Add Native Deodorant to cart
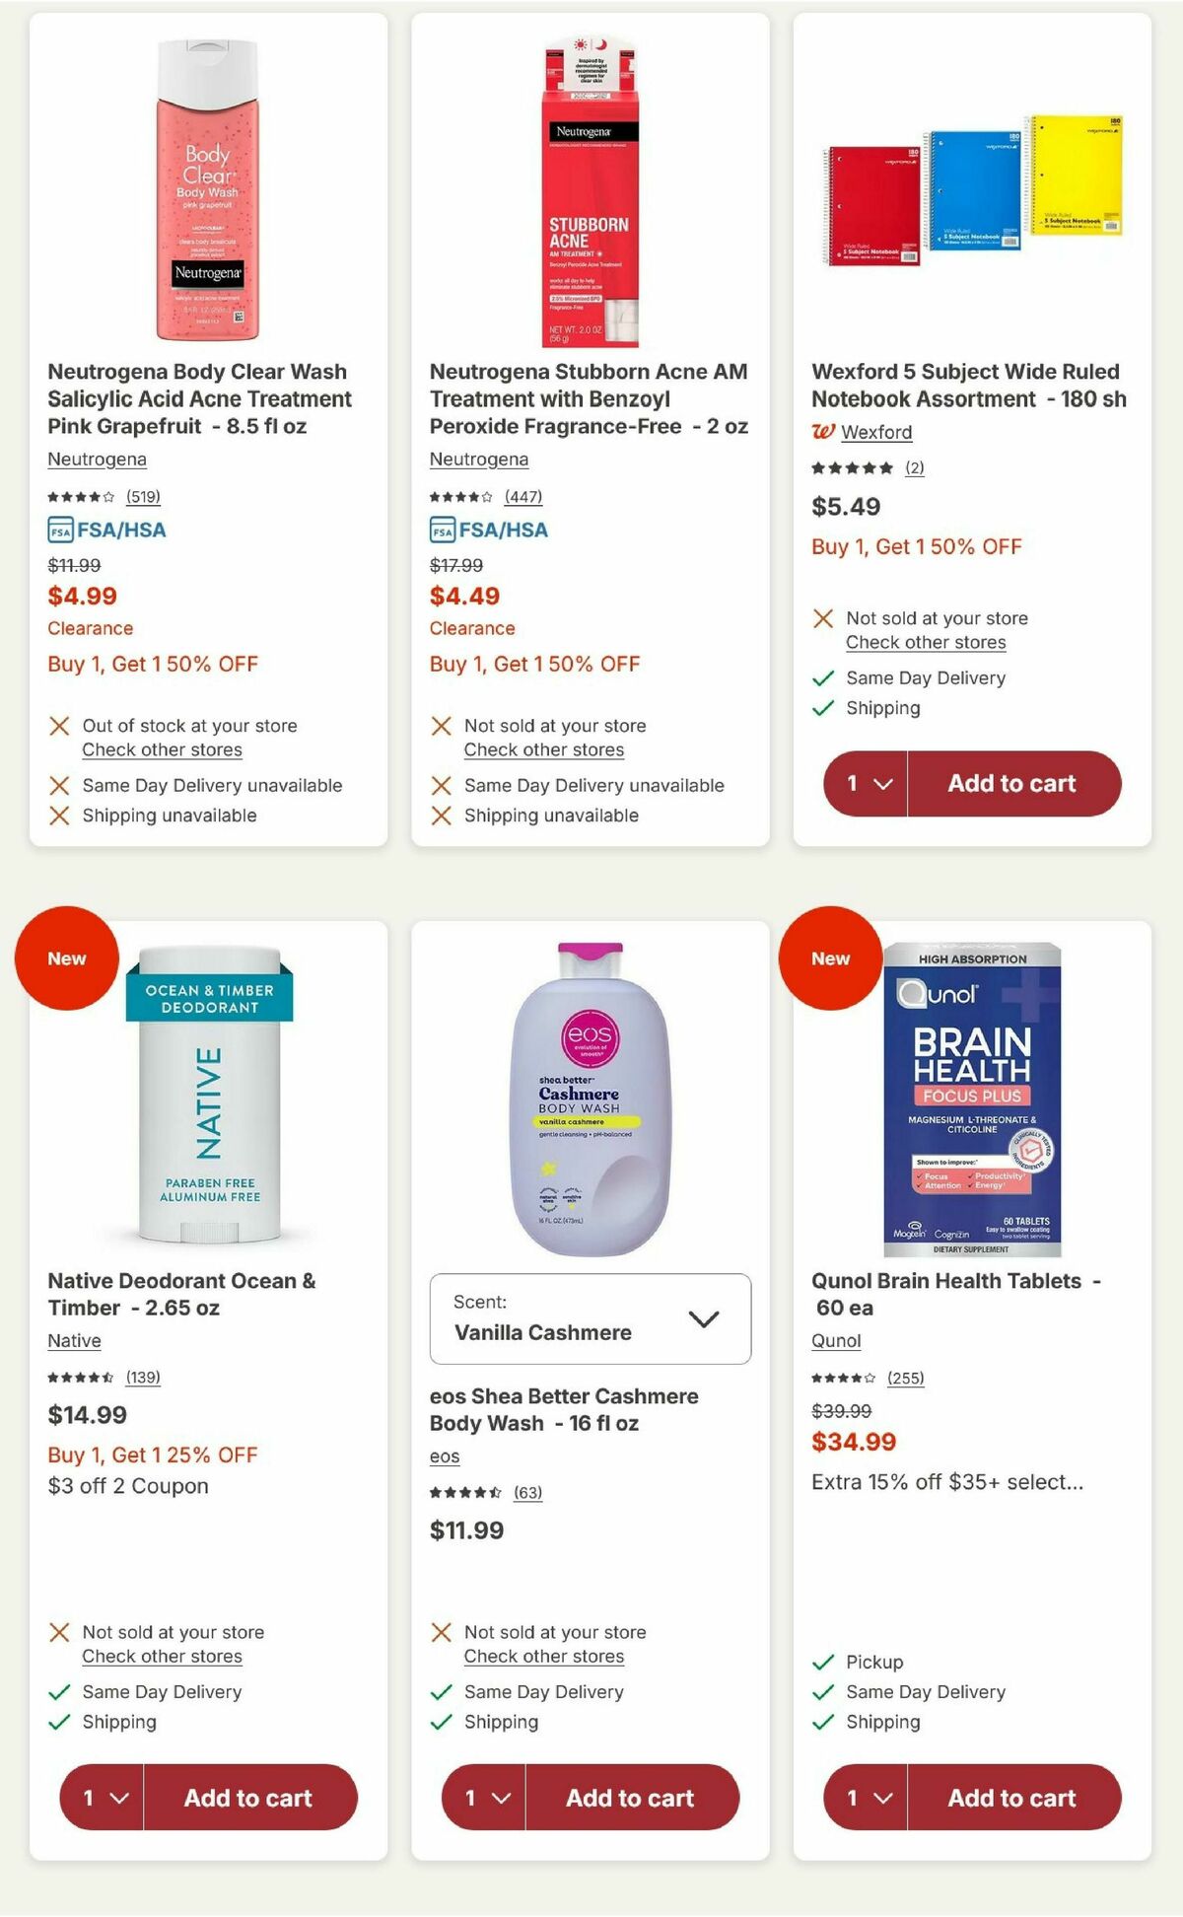The height and width of the screenshot is (1917, 1183). pyautogui.click(x=250, y=1798)
